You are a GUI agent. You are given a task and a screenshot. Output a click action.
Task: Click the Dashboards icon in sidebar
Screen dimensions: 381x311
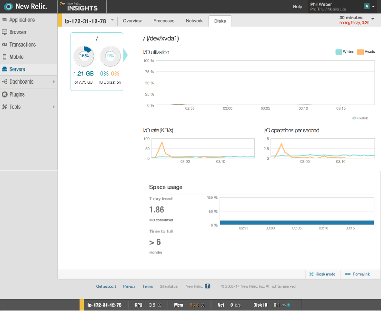coord(4,82)
